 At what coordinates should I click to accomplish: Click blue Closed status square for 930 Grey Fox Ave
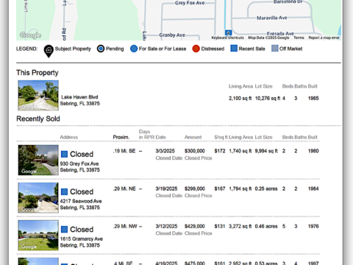click(64, 154)
